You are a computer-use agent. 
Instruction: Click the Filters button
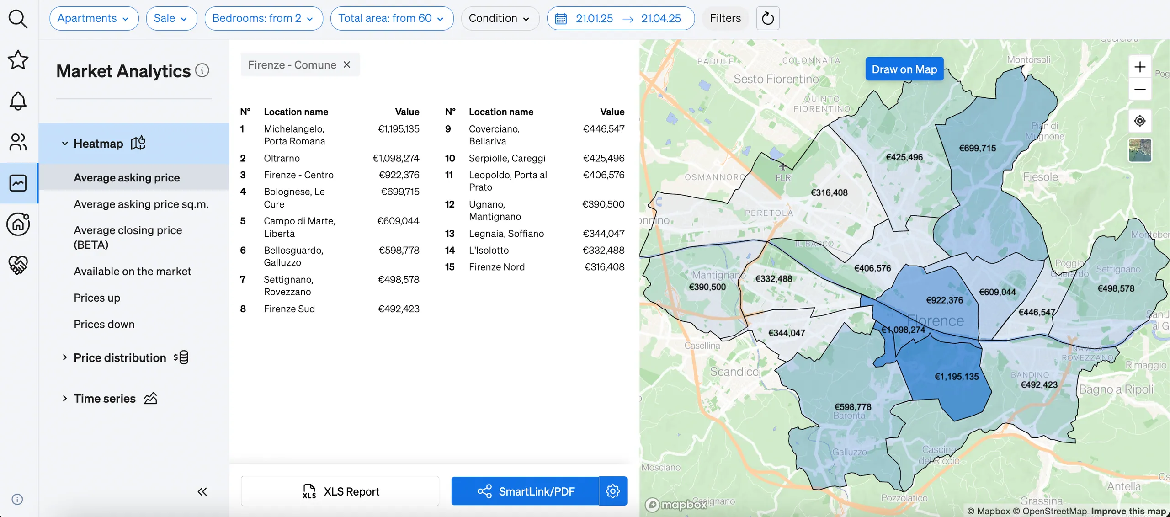[725, 18]
